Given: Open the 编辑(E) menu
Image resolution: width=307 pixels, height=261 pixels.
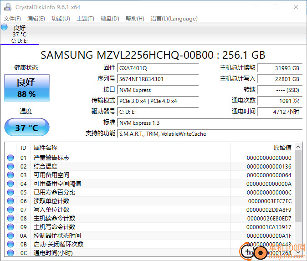Looking at the screenshot, I should [x=36, y=19].
